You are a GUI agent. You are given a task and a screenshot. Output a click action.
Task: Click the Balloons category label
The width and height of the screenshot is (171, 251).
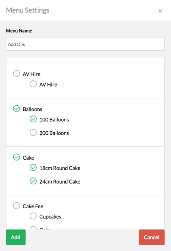(x=32, y=109)
